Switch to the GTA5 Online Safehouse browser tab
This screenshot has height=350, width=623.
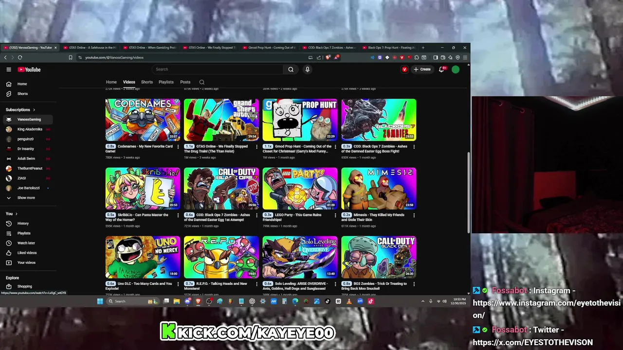pos(89,48)
